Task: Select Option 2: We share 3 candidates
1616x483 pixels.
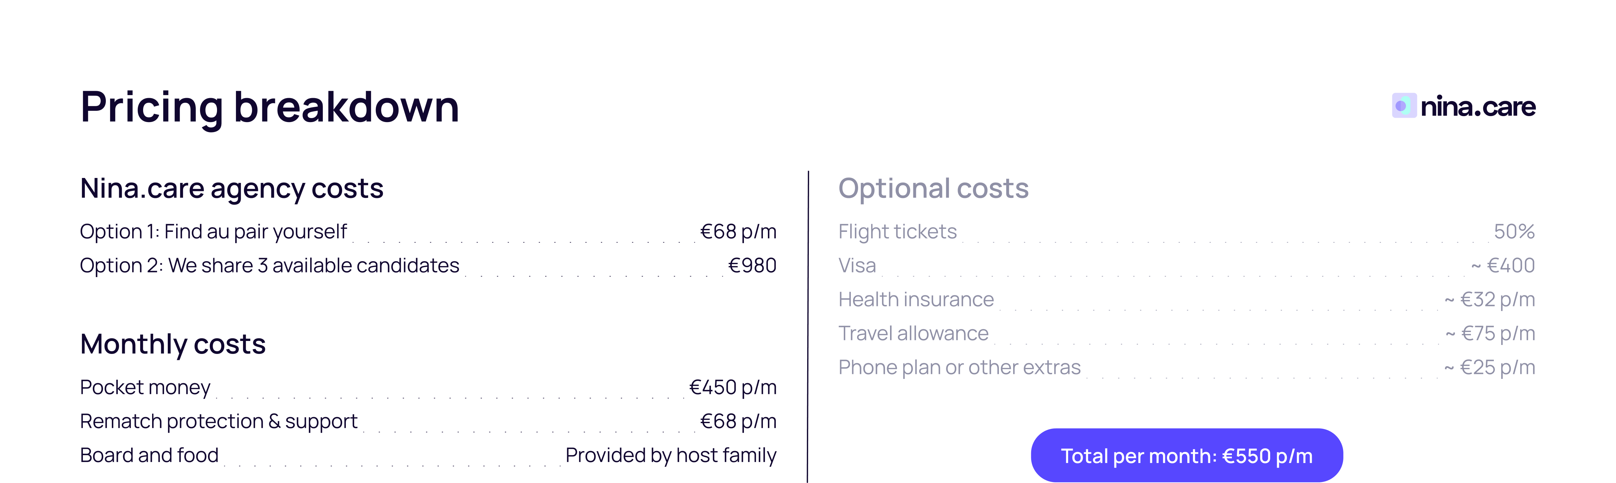Action: click(270, 265)
